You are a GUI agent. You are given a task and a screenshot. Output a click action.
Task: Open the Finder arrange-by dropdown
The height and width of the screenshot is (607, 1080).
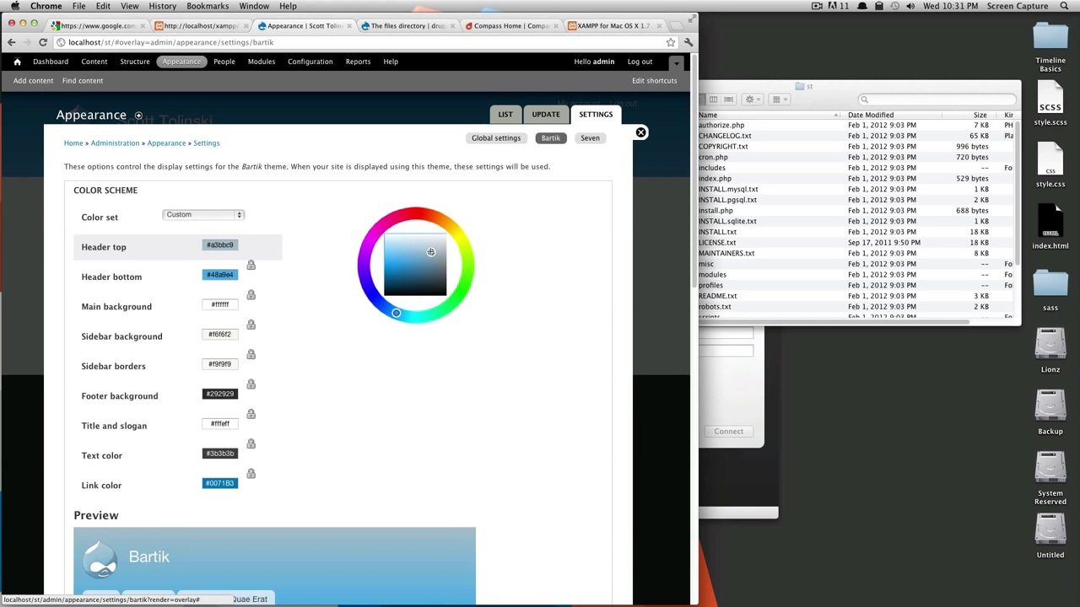pyautogui.click(x=779, y=99)
